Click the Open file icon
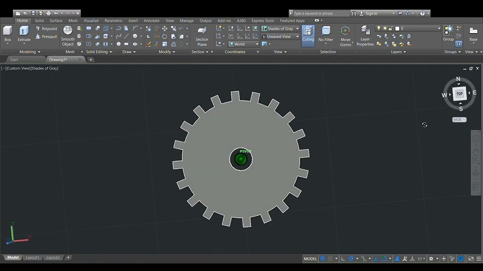The width and height of the screenshot is (483, 271). tap(25, 14)
